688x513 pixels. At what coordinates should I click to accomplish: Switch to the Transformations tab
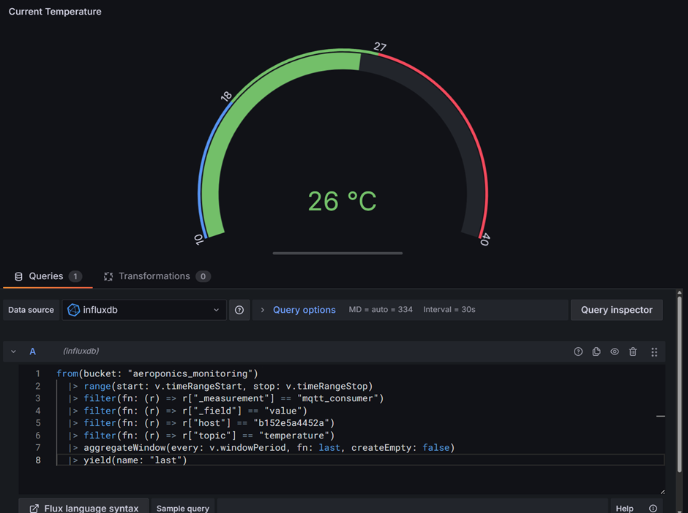pyautogui.click(x=157, y=276)
